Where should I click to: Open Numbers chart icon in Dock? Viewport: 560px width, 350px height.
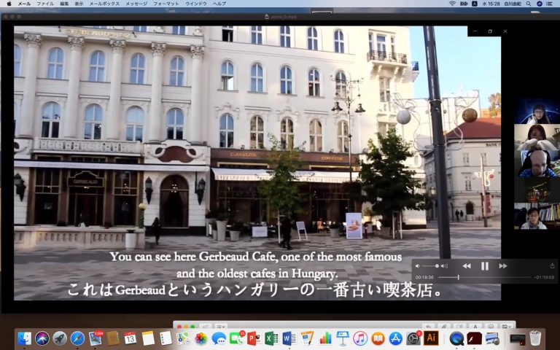click(x=325, y=338)
